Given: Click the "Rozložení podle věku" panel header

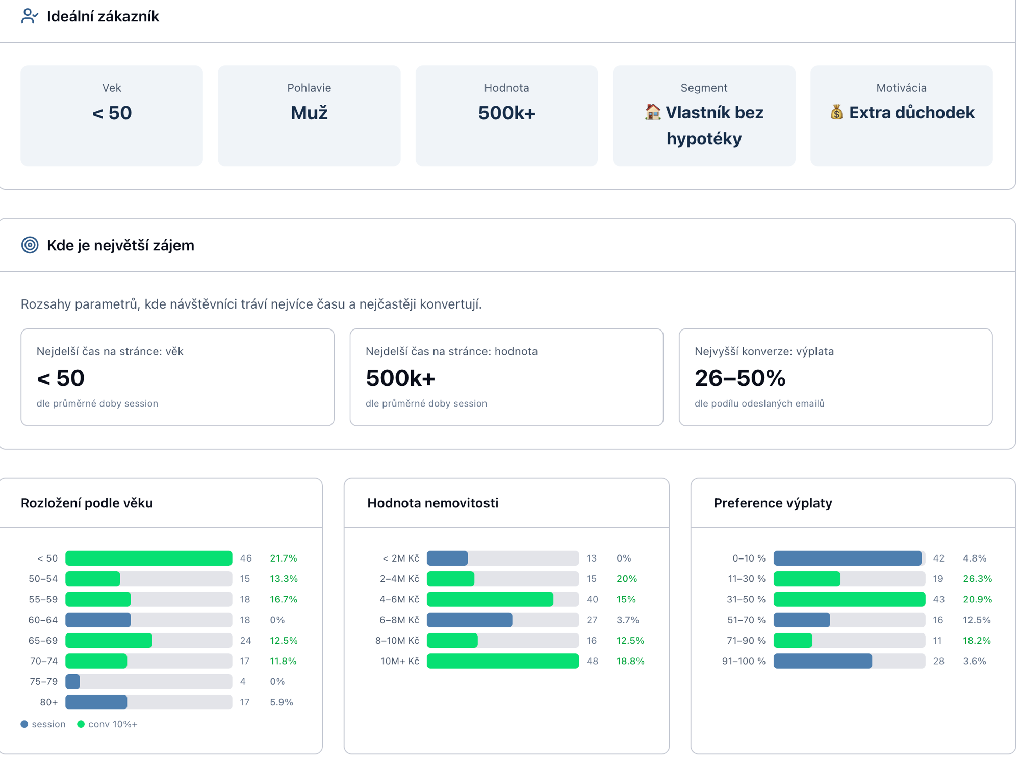Looking at the screenshot, I should (86, 503).
